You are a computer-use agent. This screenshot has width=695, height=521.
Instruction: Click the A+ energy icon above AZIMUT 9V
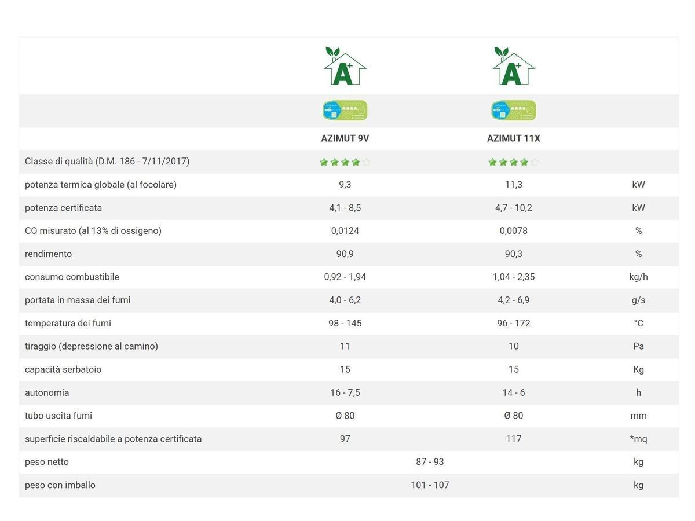point(345,66)
